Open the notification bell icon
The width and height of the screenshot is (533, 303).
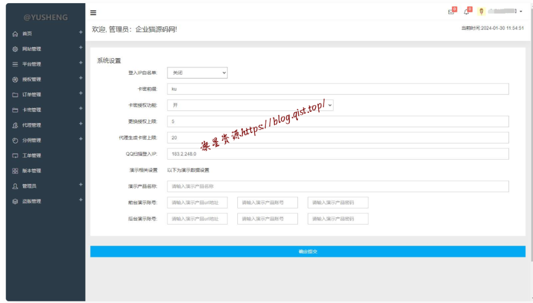click(x=466, y=12)
